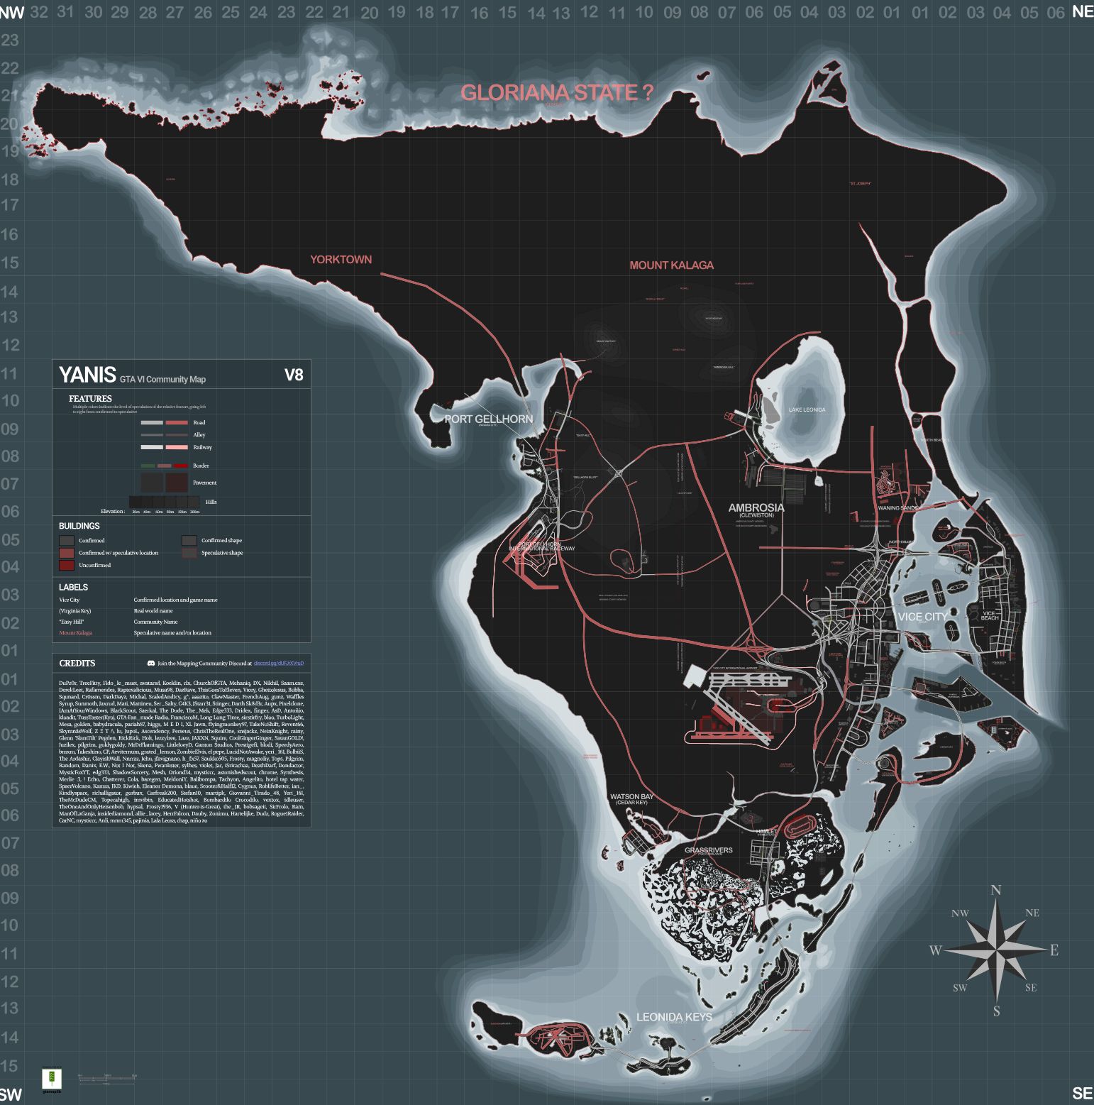Click the red speculative Road swatch
The height and width of the screenshot is (1105, 1094).
[177, 423]
